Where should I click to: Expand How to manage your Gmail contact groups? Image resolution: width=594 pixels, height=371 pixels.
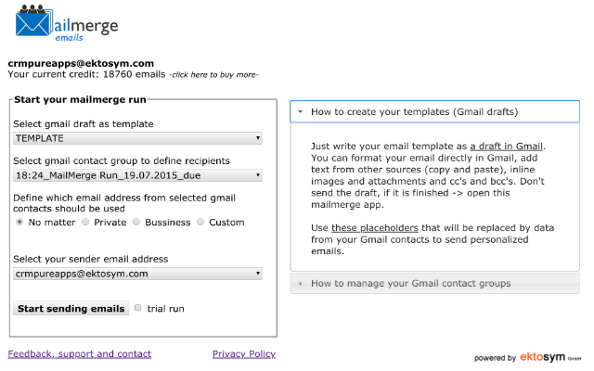tap(410, 283)
